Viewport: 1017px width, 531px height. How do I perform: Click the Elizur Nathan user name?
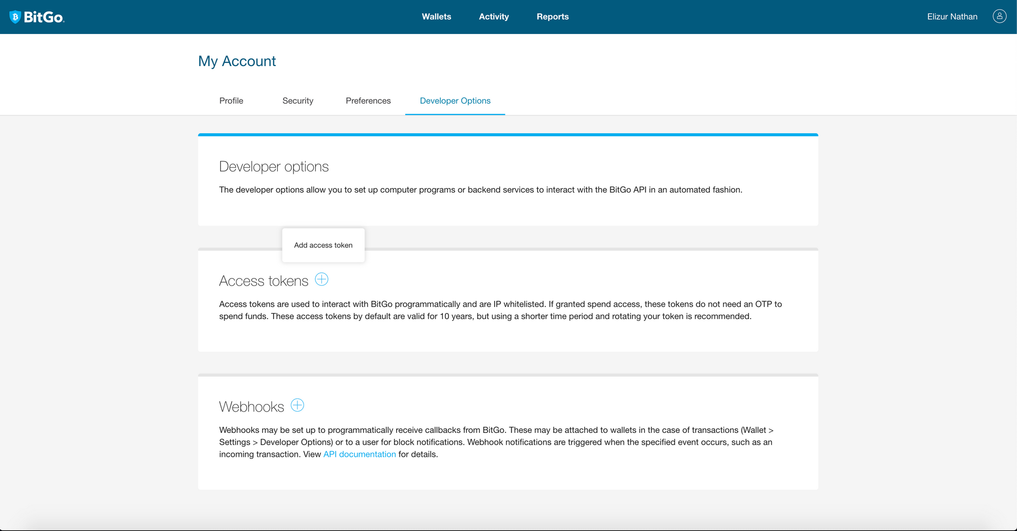952,17
